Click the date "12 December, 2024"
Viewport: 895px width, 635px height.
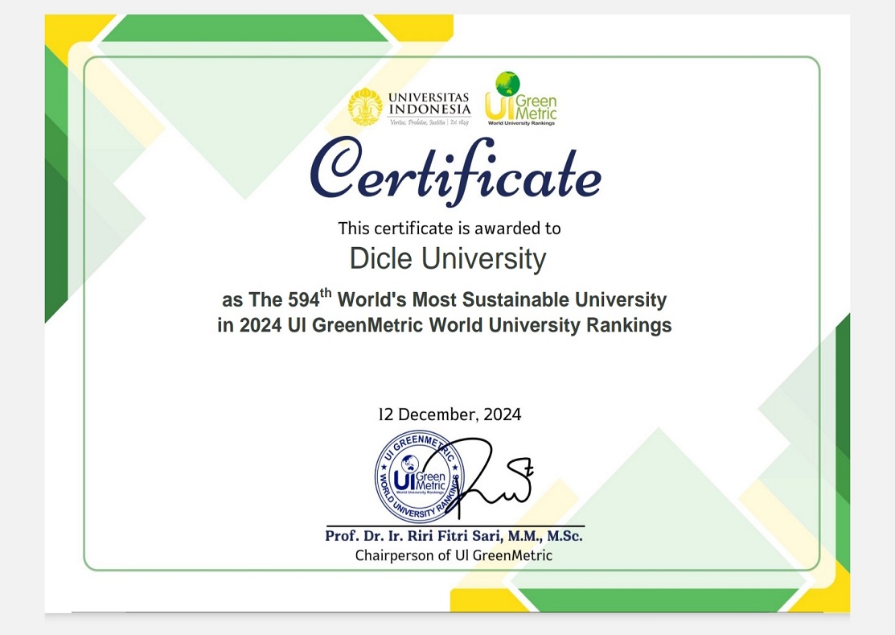click(x=450, y=414)
